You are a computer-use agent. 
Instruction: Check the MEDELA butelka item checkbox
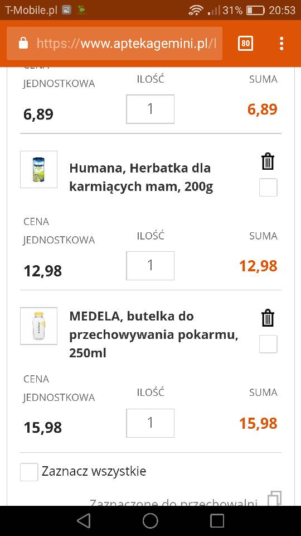pyautogui.click(x=268, y=344)
